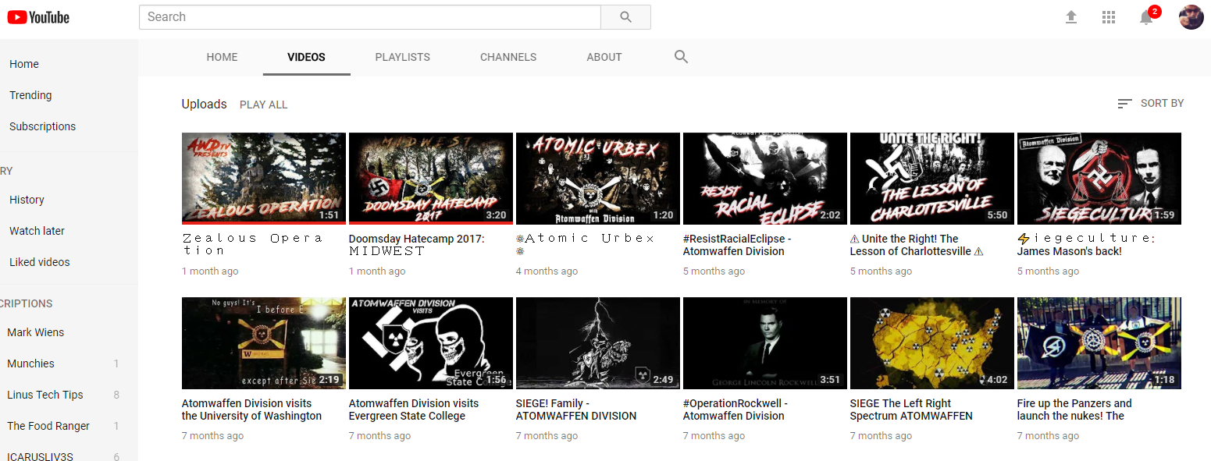Click the search magnifier button in header

click(625, 17)
